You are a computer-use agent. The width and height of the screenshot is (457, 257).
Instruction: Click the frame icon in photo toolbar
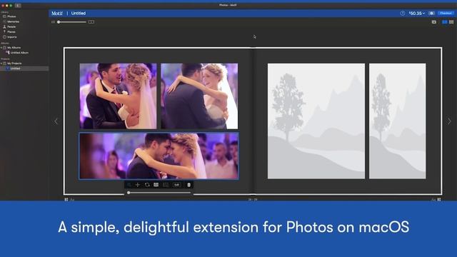click(166, 185)
